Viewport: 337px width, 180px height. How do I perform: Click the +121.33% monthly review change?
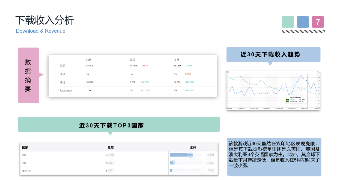(x=189, y=82)
